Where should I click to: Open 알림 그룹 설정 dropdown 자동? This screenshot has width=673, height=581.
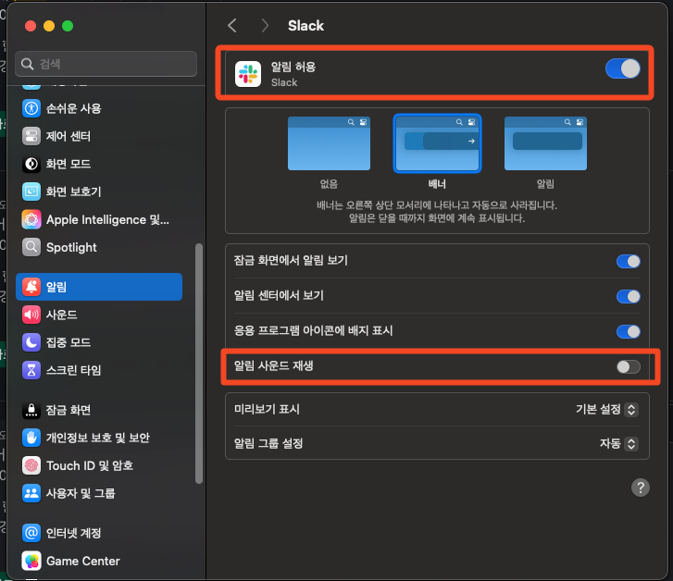click(619, 443)
